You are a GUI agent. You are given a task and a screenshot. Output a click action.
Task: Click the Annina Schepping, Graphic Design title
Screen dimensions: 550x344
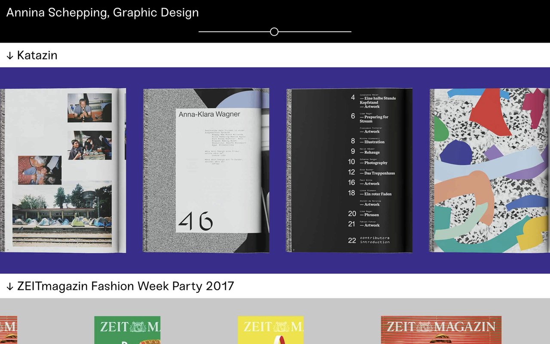[101, 12]
